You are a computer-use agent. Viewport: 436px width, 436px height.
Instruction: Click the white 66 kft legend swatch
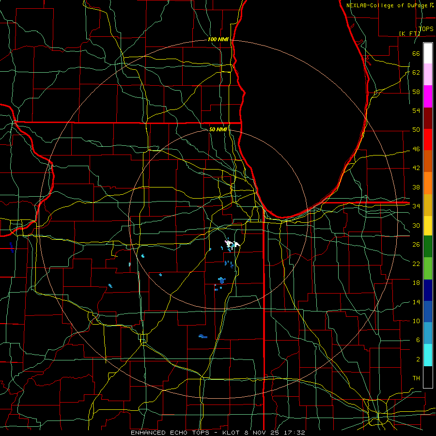[428, 53]
